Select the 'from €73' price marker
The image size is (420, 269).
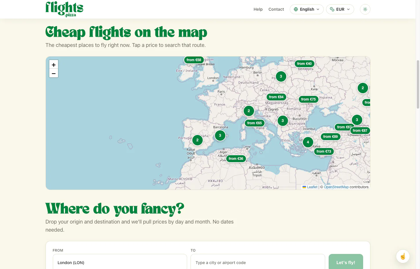click(324, 151)
